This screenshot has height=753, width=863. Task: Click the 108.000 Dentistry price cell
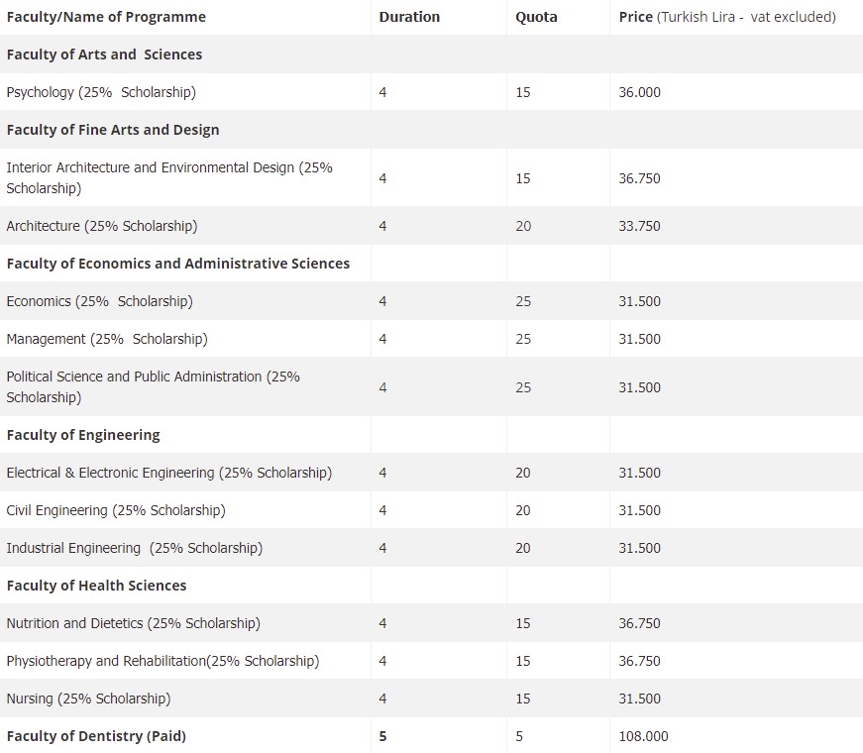pyautogui.click(x=644, y=736)
